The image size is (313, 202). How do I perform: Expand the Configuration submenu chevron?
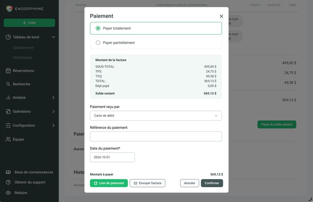click(x=54, y=125)
